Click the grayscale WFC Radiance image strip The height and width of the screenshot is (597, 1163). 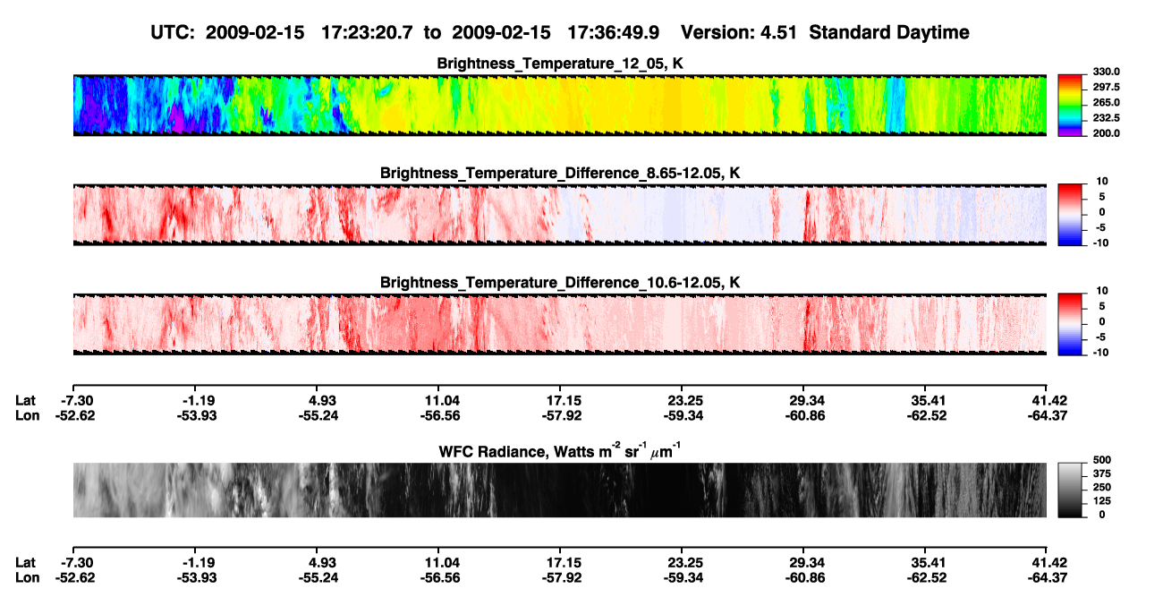(559, 490)
